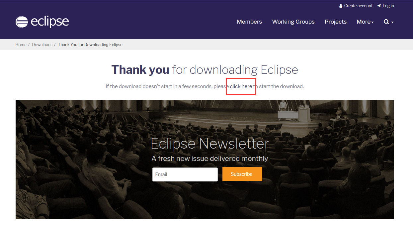Screen dimensions: 413x228
Task: Click the 'Eclipse Newsletter' title
Action: tap(210, 144)
